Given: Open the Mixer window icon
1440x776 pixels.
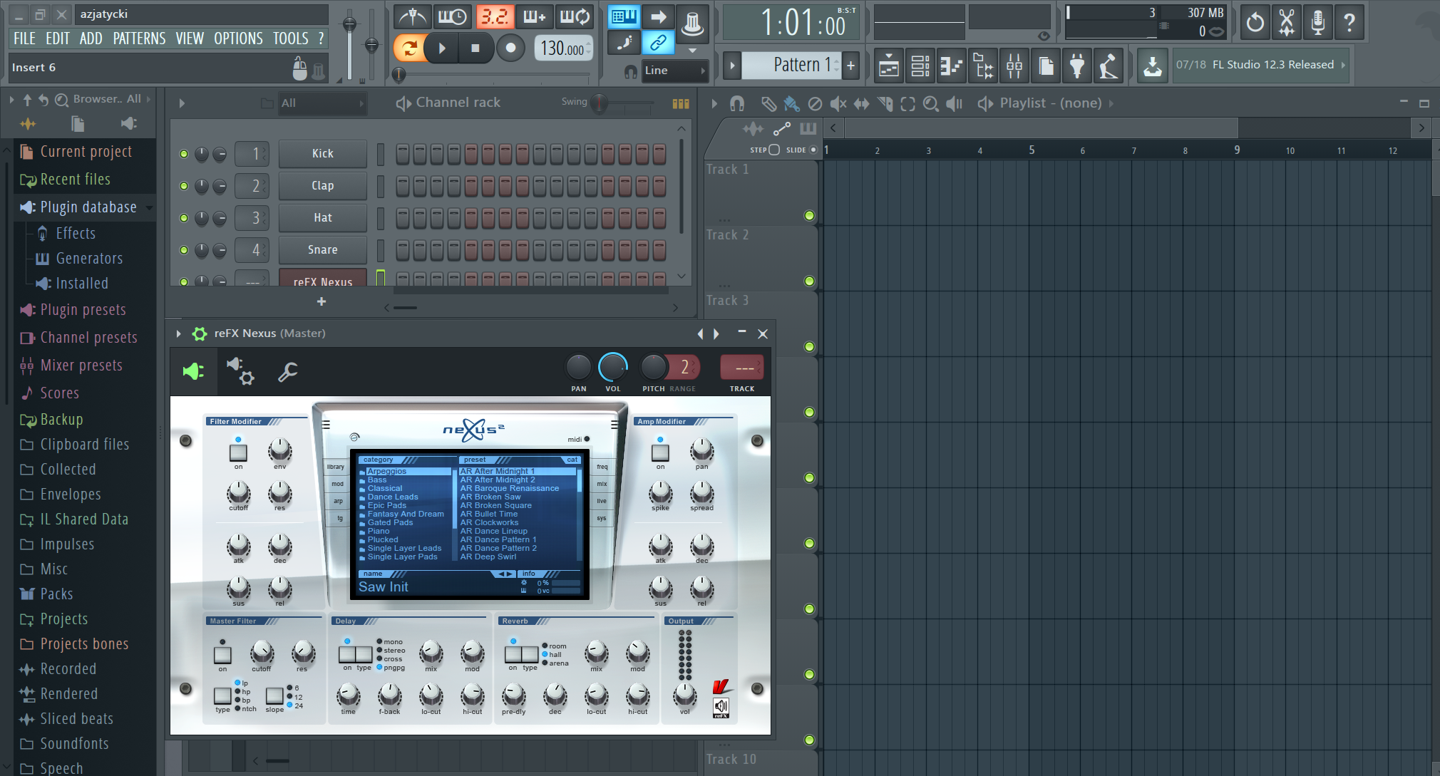Looking at the screenshot, I should tap(1014, 66).
